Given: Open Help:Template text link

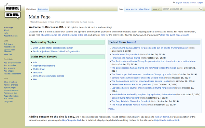Looking at the screenshot, I should pyautogui.click(x=71, y=120).
